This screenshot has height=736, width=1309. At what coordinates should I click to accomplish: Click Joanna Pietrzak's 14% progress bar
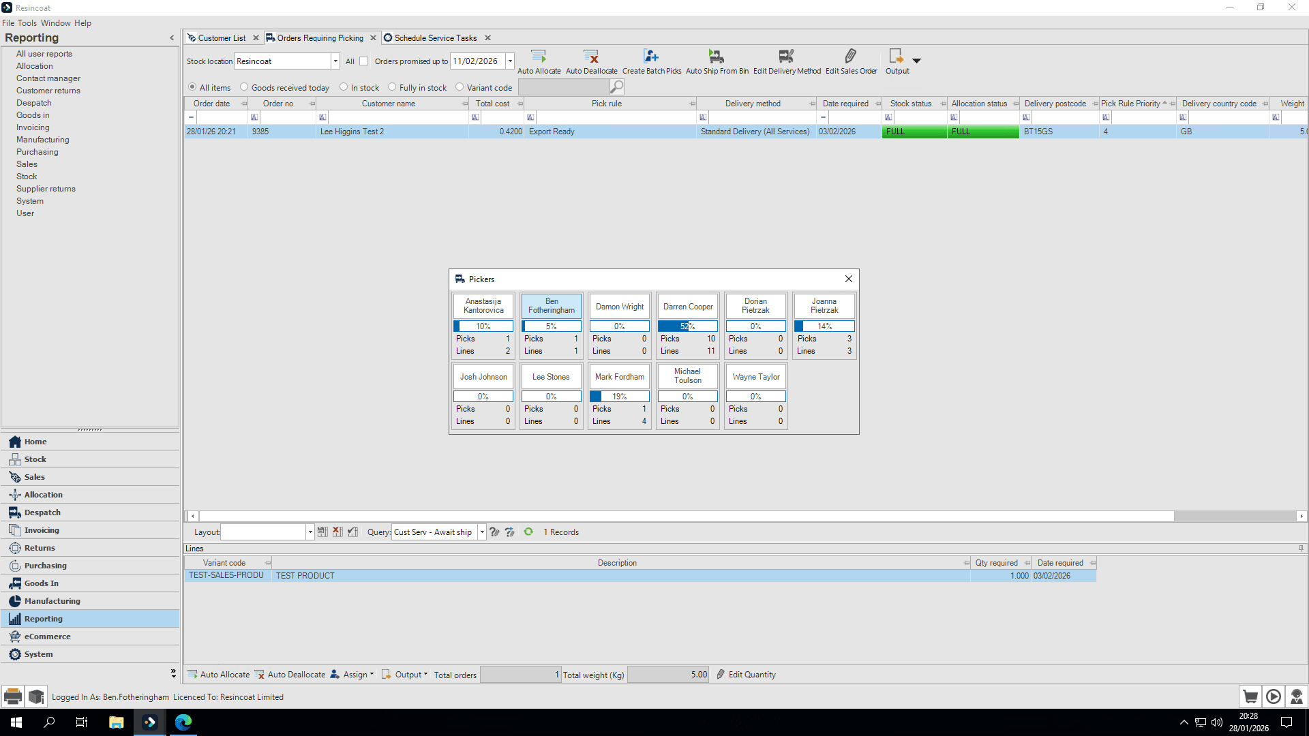tap(824, 326)
